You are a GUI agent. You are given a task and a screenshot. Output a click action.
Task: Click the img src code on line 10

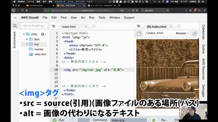click(x=93, y=70)
